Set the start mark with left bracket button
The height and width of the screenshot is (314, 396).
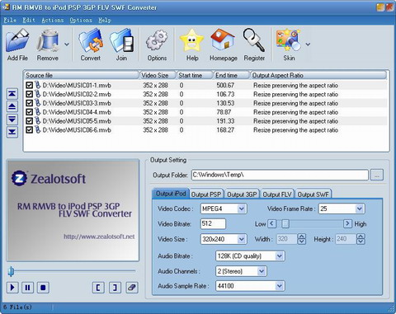coord(98,288)
